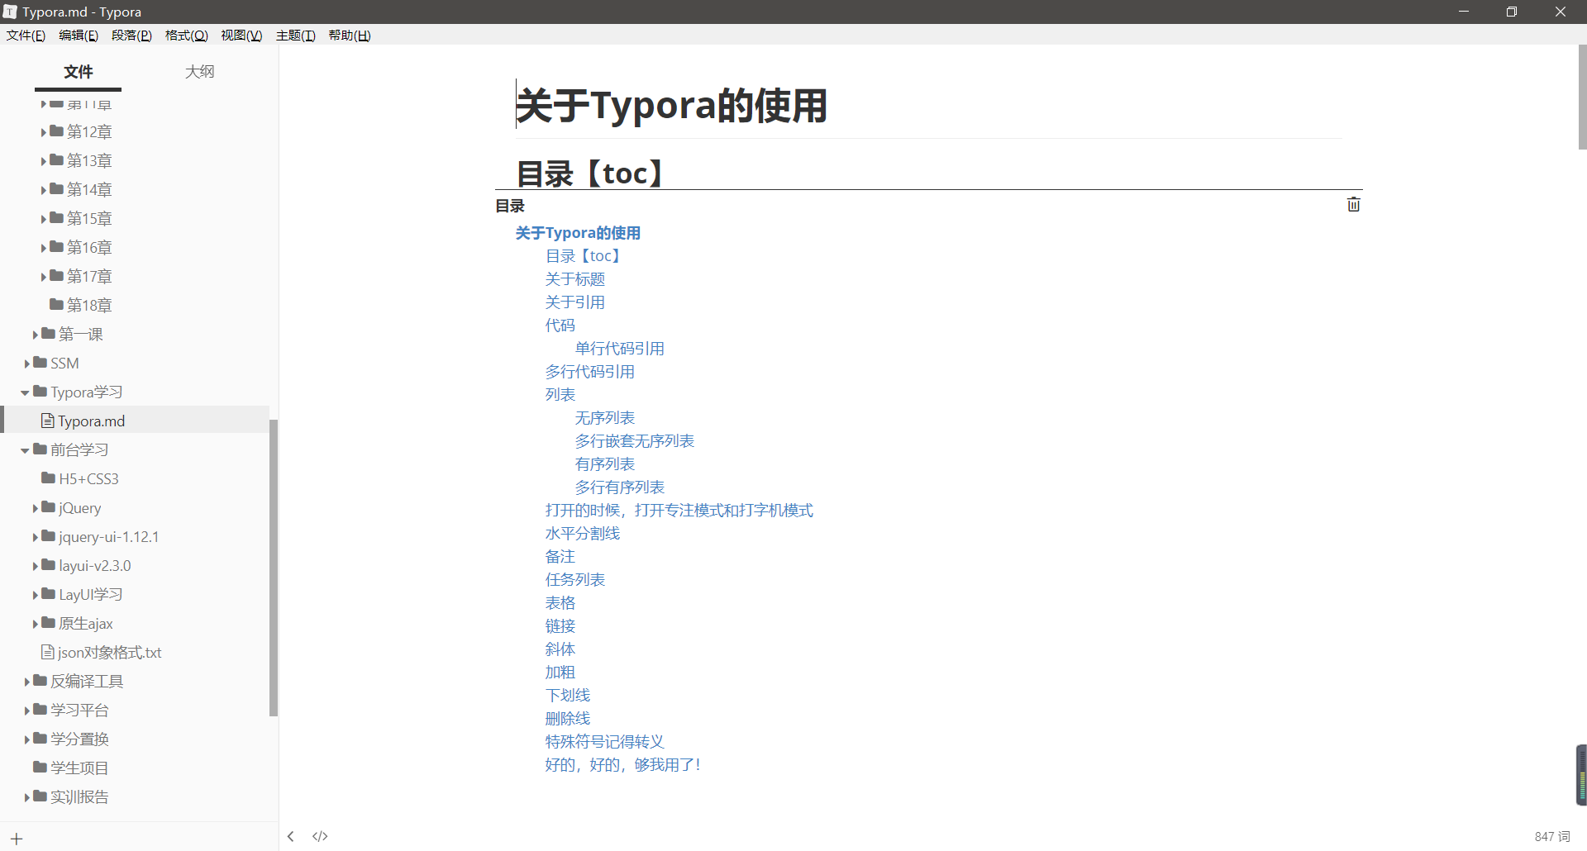Go to 链接 TOC entry

(x=560, y=626)
